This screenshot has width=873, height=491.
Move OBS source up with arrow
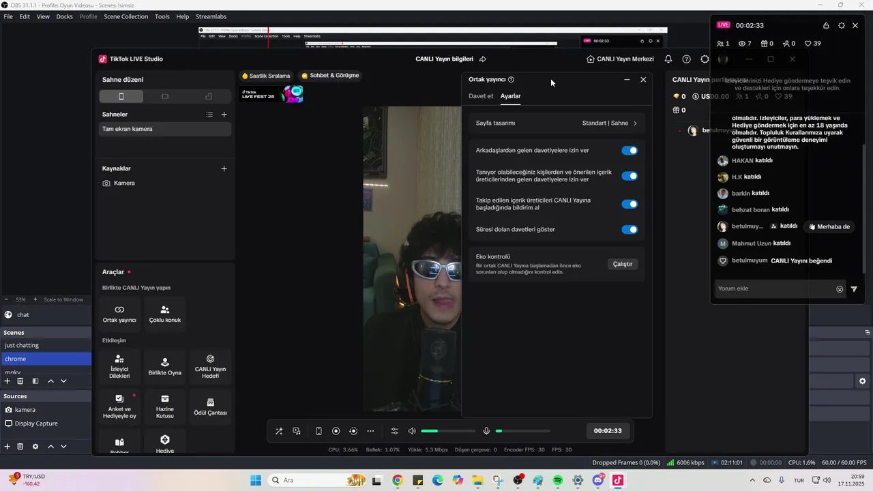[x=50, y=447]
